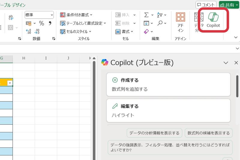Click the worksheet vertical scrollbar
Screen dimensions: 240x160
[x=94, y=110]
